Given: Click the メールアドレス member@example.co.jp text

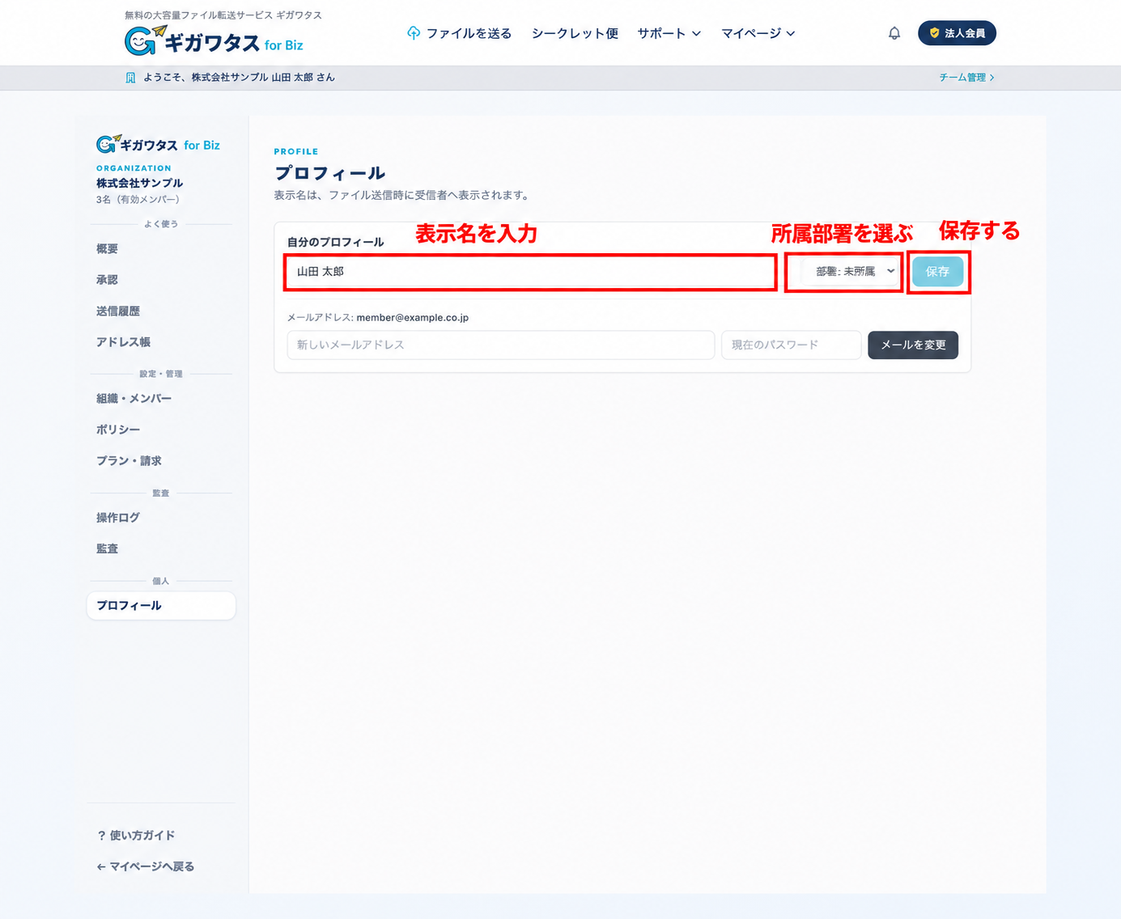Looking at the screenshot, I should click(x=378, y=318).
